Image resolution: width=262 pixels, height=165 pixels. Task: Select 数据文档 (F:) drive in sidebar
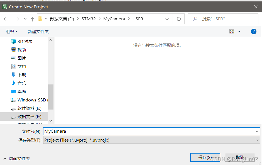pos(30,117)
